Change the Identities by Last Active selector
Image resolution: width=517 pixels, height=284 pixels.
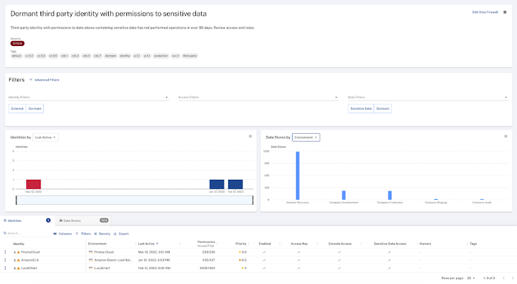click(45, 137)
